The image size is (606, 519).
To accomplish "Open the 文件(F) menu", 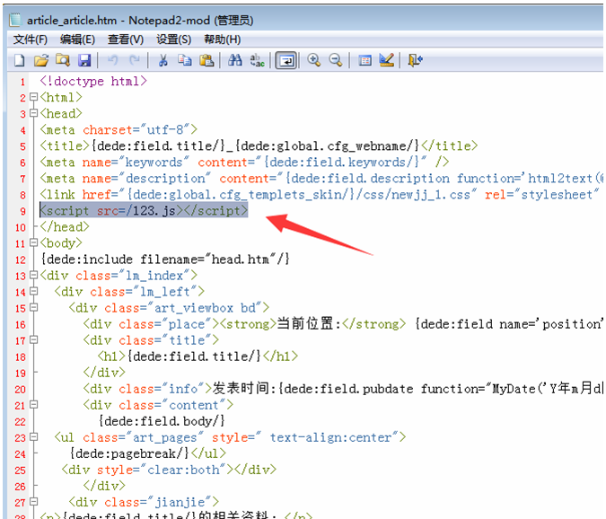I will click(31, 40).
